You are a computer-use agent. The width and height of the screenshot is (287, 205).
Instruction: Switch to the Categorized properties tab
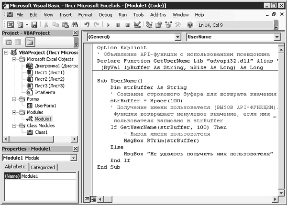(x=43, y=168)
